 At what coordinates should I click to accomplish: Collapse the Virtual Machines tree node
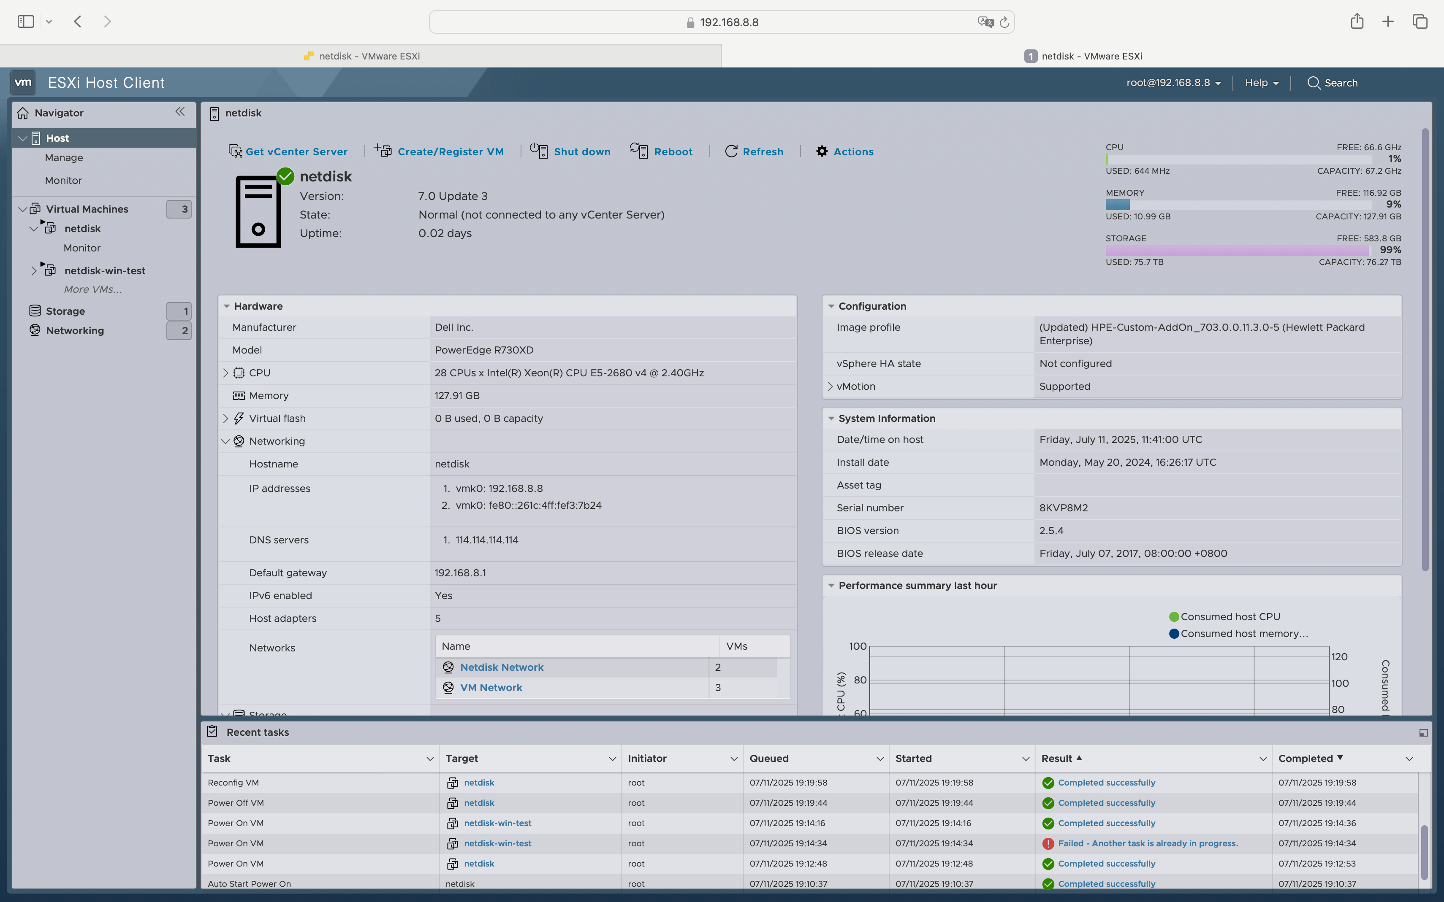[23, 209]
